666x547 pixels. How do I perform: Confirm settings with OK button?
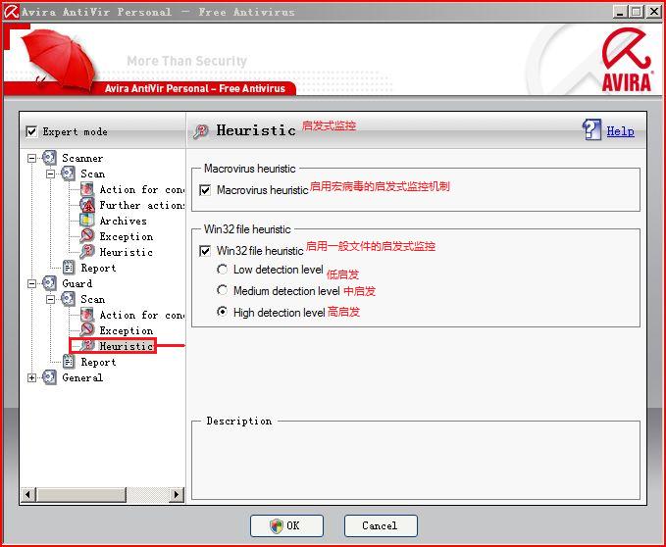(x=286, y=525)
